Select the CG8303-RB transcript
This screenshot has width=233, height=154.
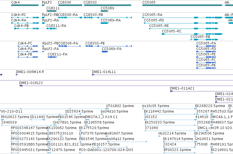[x=108, y=18]
